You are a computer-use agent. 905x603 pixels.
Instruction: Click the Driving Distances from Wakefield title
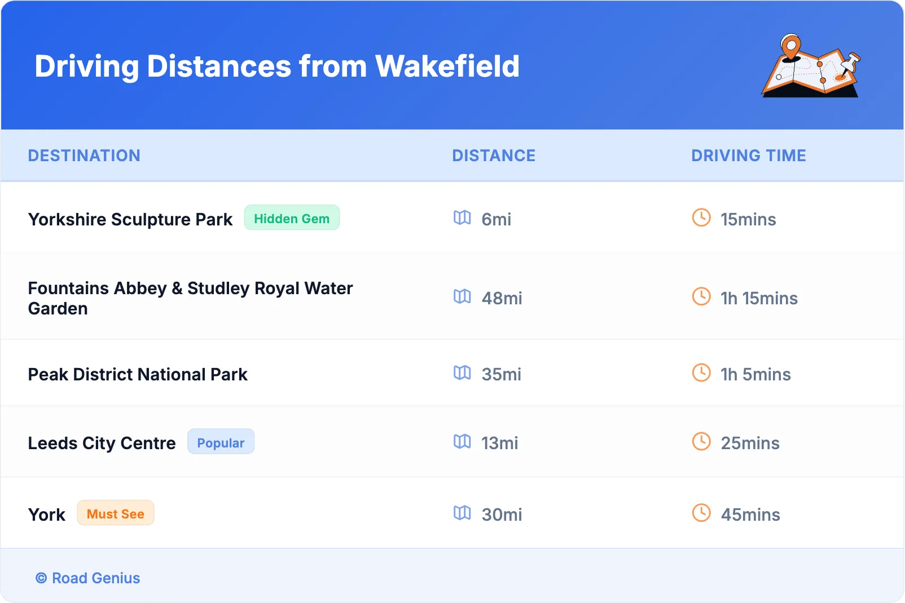(277, 66)
